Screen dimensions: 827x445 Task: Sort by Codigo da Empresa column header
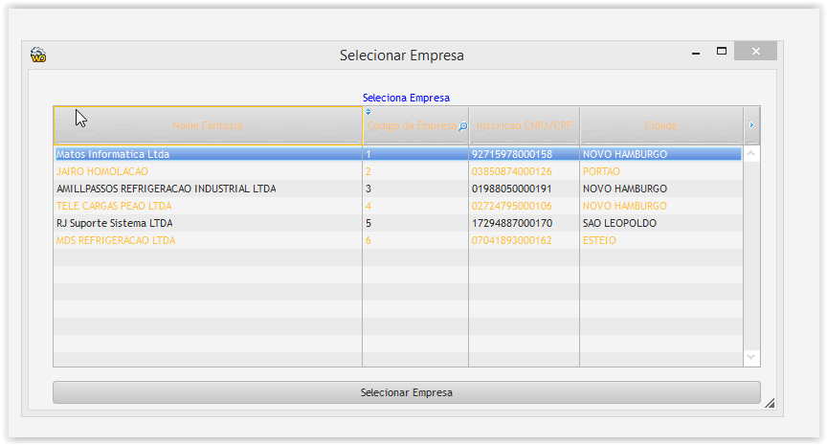(415, 125)
